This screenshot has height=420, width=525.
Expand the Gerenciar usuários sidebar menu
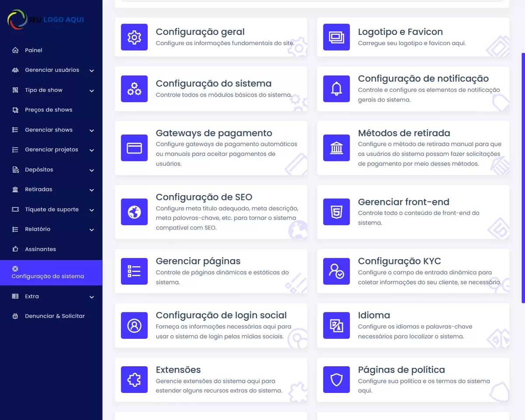coord(91,70)
